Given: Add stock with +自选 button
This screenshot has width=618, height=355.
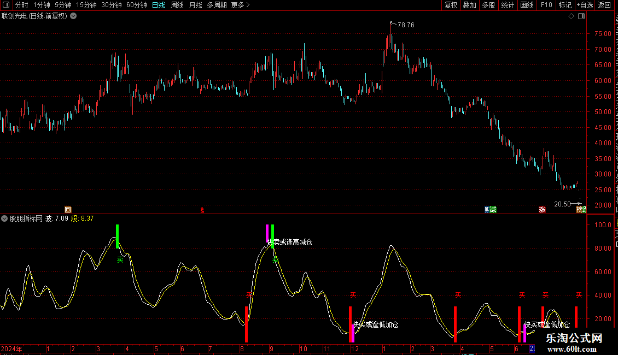Looking at the screenshot, I should [x=585, y=5].
